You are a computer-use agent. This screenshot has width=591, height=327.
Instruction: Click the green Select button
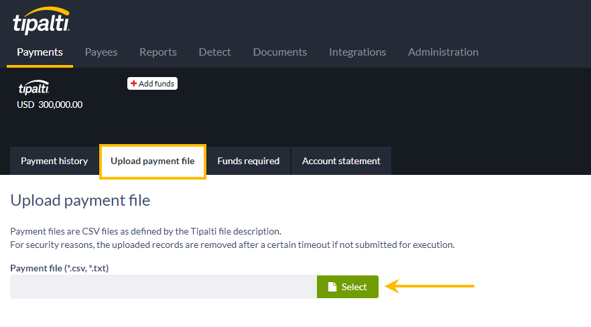(348, 287)
